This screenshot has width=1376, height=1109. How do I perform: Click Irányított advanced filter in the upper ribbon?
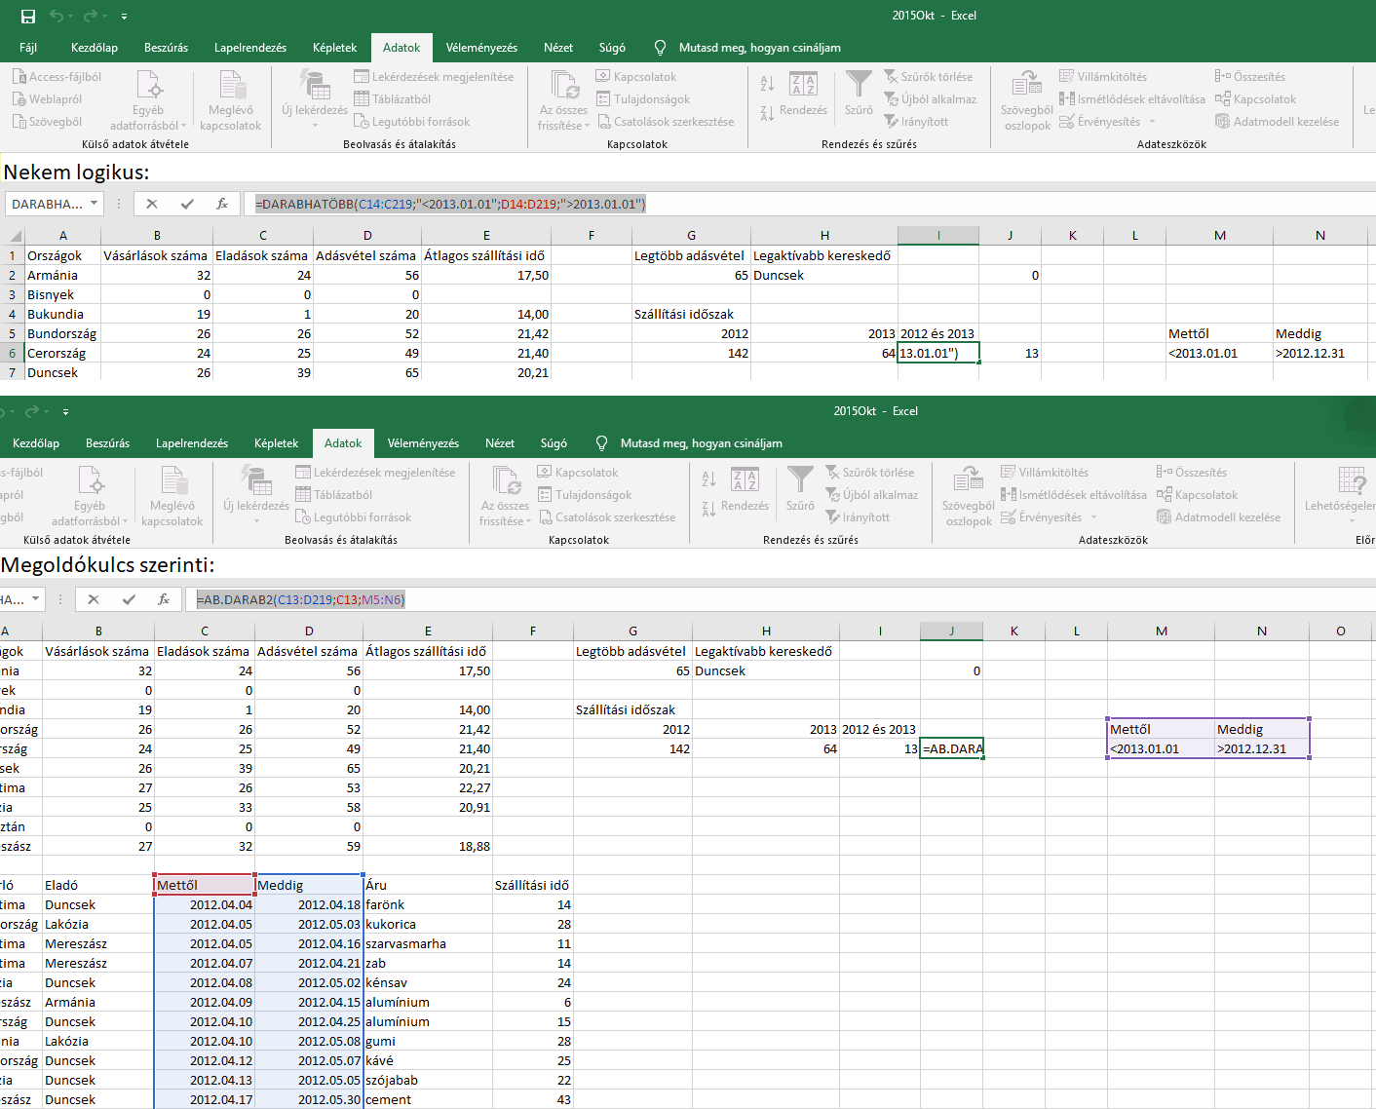[x=916, y=122]
